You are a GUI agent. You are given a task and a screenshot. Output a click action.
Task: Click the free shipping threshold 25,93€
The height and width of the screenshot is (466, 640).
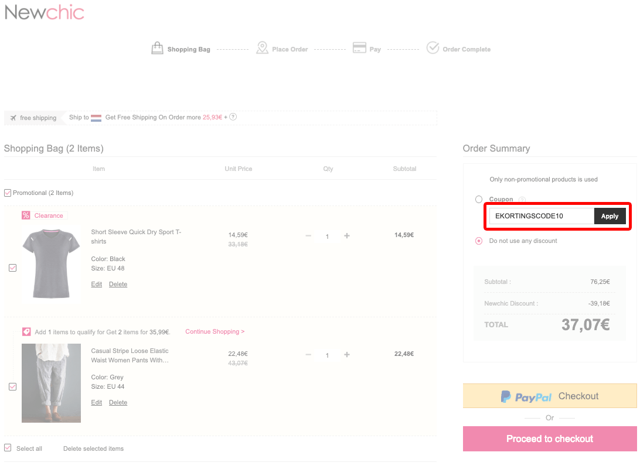(212, 118)
